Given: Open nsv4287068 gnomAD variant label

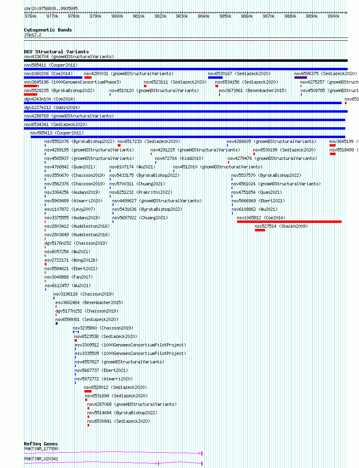Looking at the screenshot, I should 132,405.
